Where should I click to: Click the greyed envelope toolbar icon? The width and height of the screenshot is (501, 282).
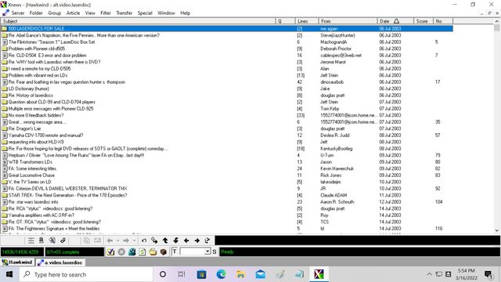(97, 240)
